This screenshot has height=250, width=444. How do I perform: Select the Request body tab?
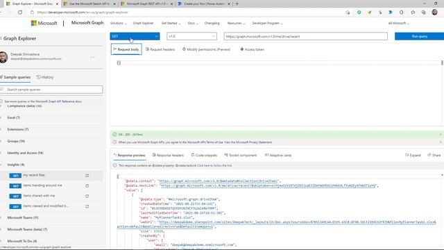click(126, 49)
